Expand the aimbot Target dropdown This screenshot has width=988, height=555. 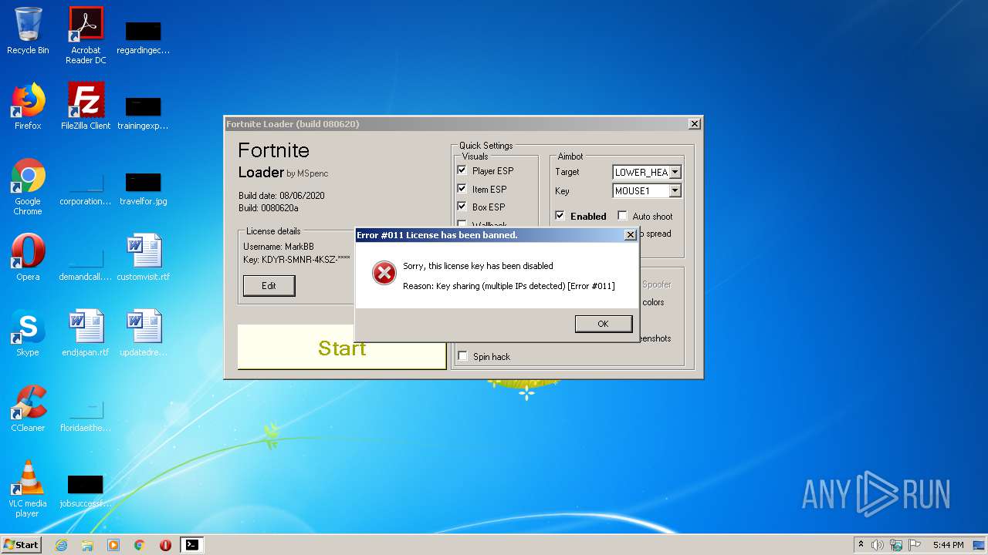point(675,173)
